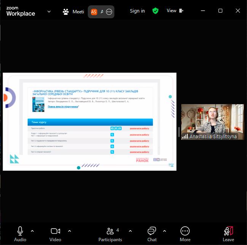
Task: Select the Meetings tab in top bar
Action: 74,11
